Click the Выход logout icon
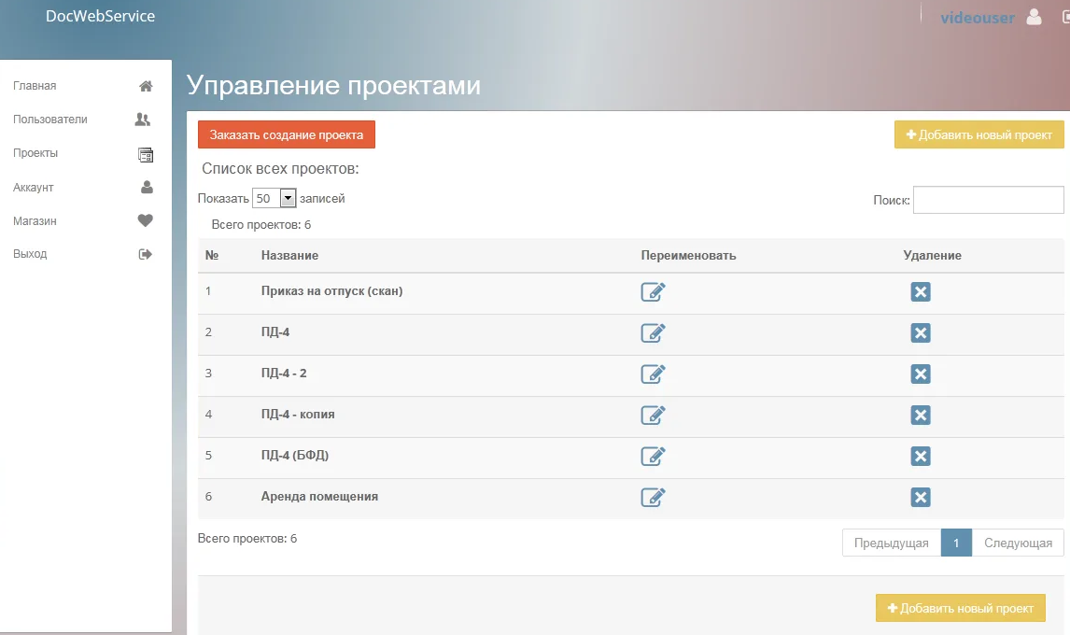This screenshot has height=635, width=1070. click(x=145, y=253)
